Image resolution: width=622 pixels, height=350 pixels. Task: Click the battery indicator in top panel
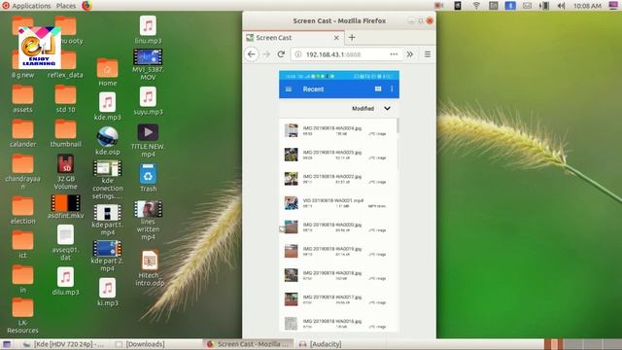pos(544,6)
